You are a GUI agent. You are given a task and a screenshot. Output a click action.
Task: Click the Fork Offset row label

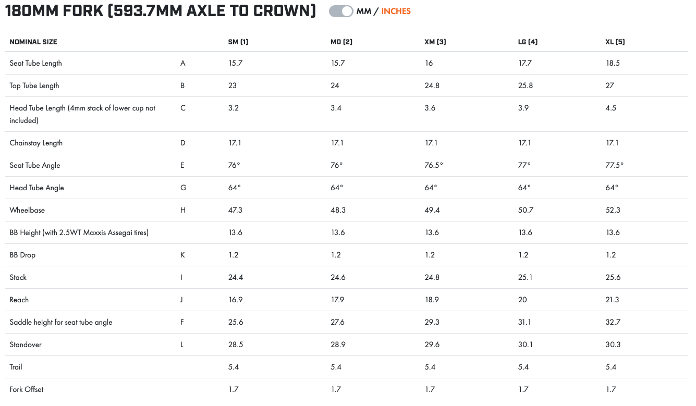point(27,389)
